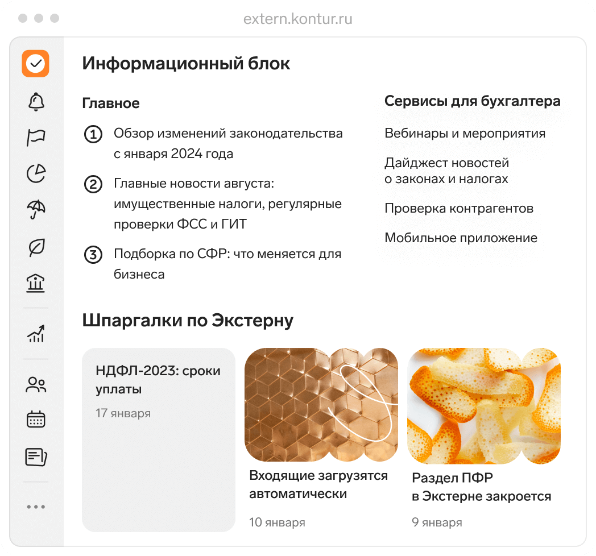Open the pie chart icon section
The height and width of the screenshot is (556, 596).
point(36,173)
